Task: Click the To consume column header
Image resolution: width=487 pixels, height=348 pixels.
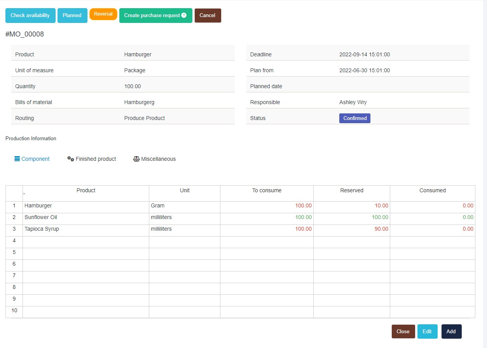Action: (267, 191)
